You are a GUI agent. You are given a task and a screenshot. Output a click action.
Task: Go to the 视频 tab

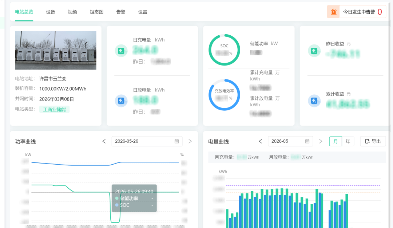(72, 12)
